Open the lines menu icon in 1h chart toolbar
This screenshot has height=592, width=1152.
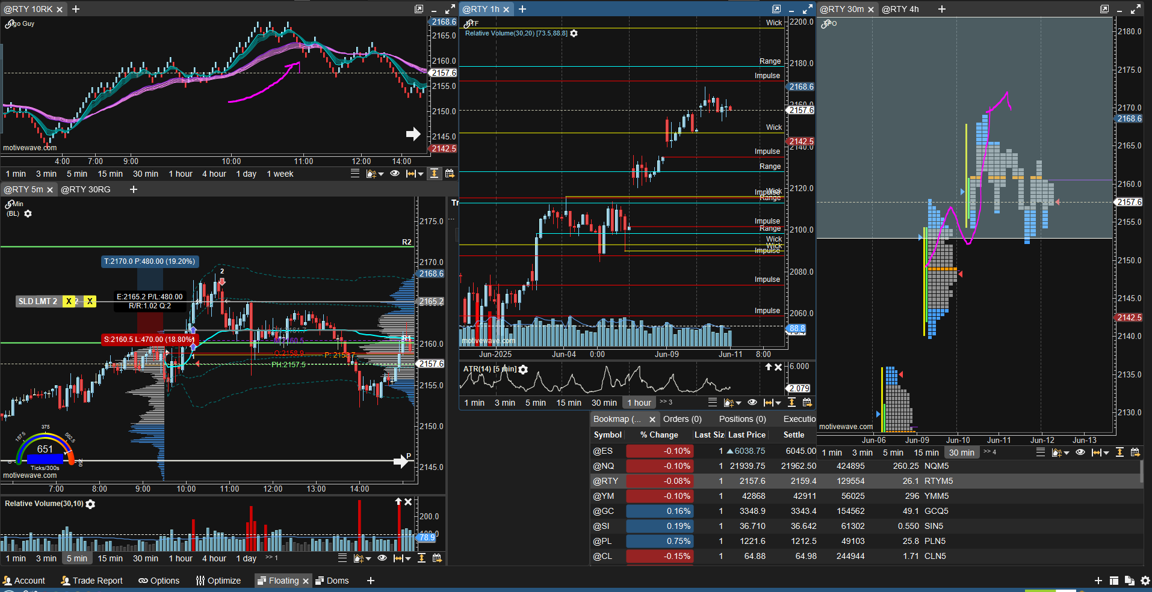[x=713, y=403]
